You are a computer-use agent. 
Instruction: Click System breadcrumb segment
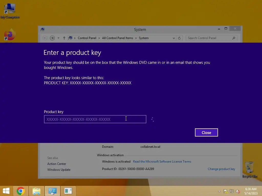(x=144, y=38)
